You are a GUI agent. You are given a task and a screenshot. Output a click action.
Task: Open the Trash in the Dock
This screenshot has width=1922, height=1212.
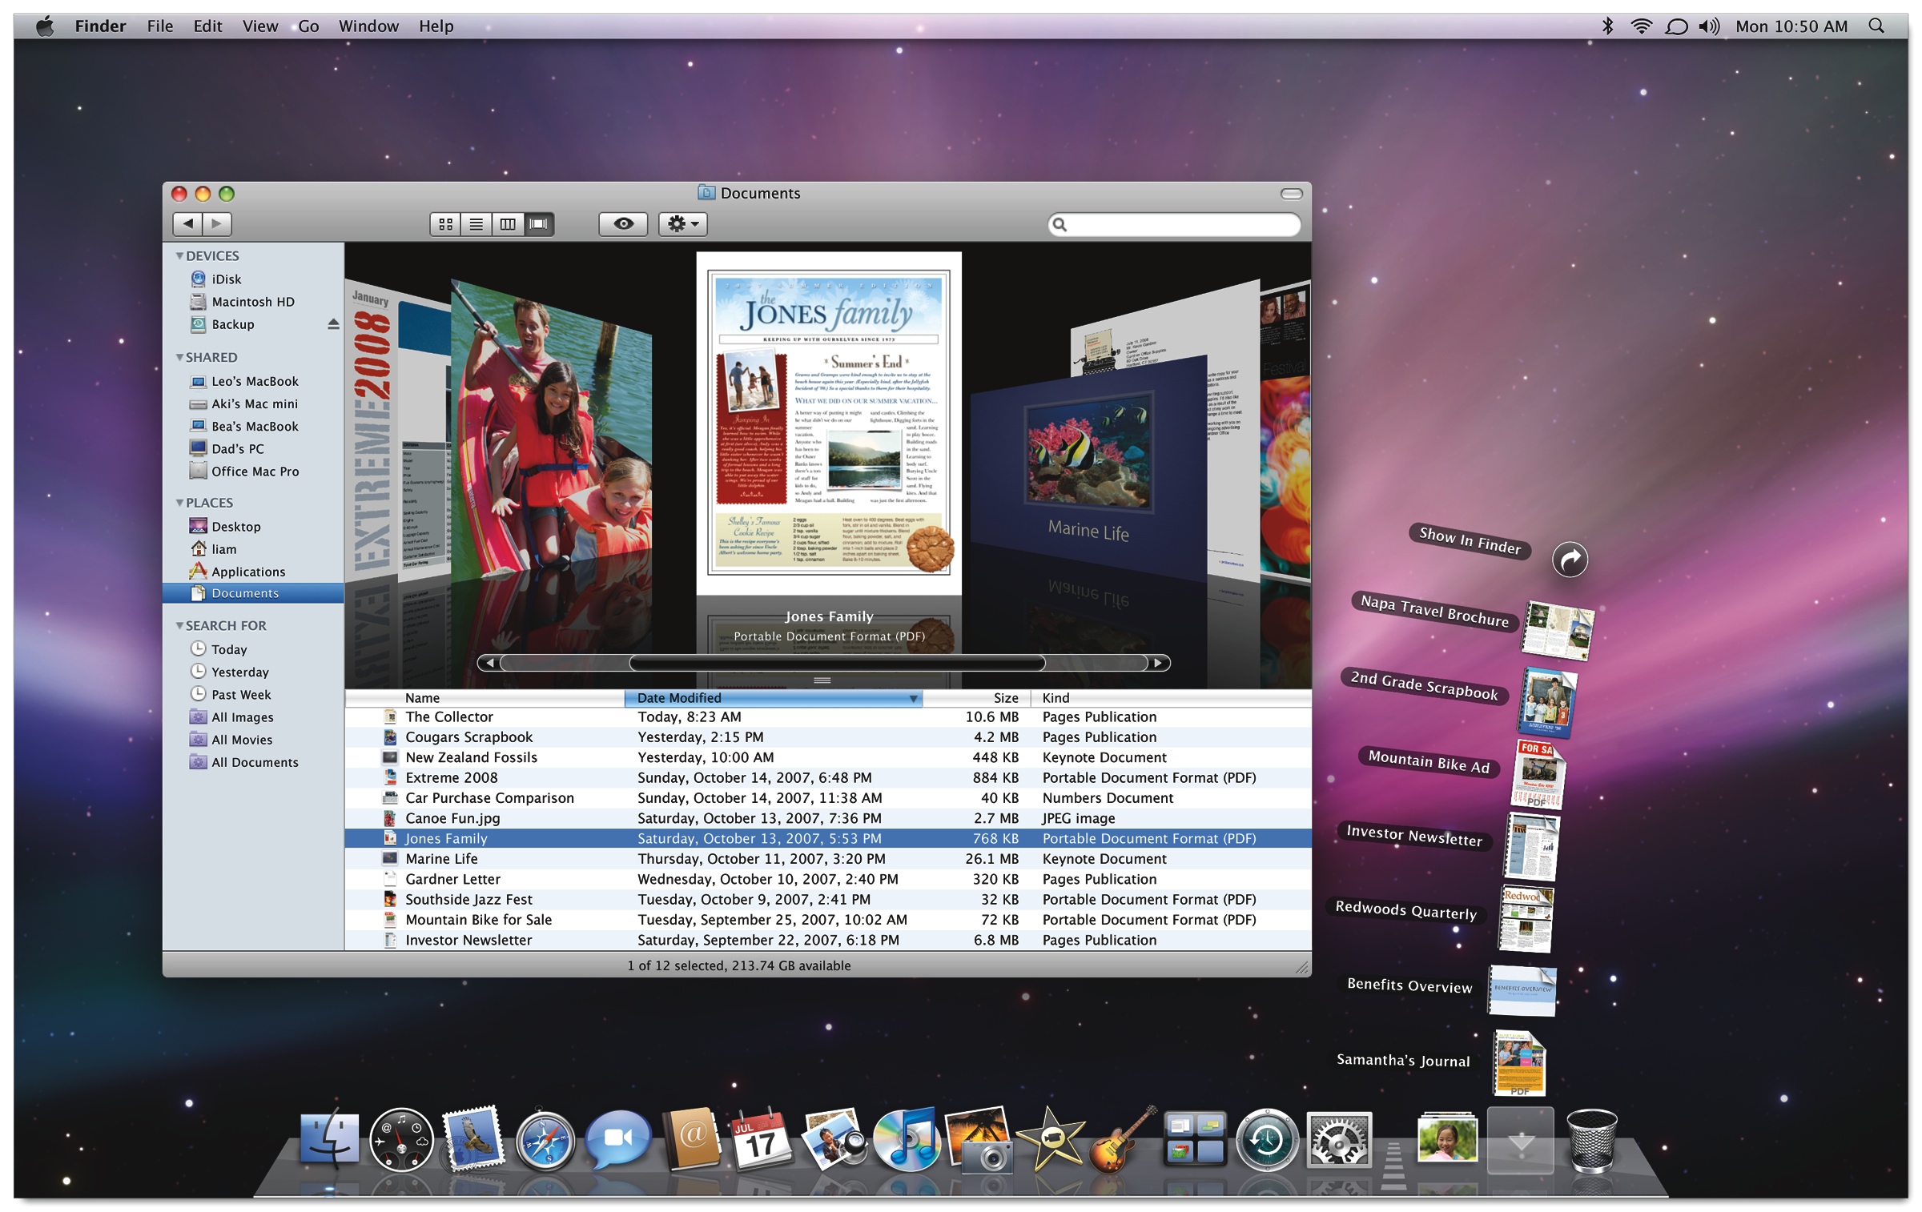1590,1141
